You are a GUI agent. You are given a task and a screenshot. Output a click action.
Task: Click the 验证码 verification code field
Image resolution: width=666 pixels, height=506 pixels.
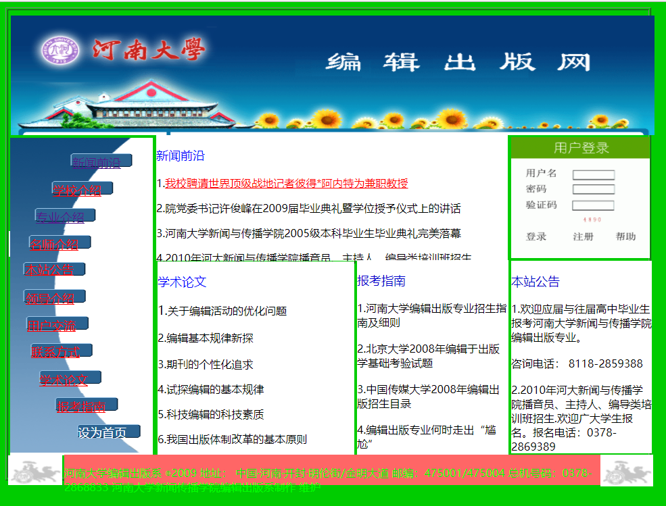593,205
